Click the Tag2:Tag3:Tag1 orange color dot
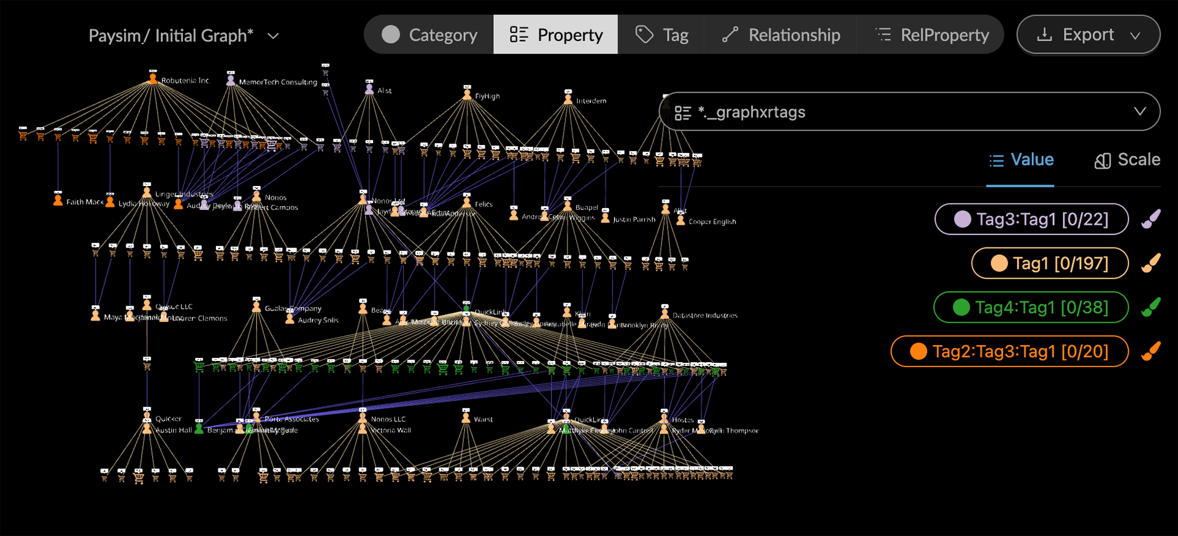The width and height of the screenshot is (1178, 536). [918, 351]
